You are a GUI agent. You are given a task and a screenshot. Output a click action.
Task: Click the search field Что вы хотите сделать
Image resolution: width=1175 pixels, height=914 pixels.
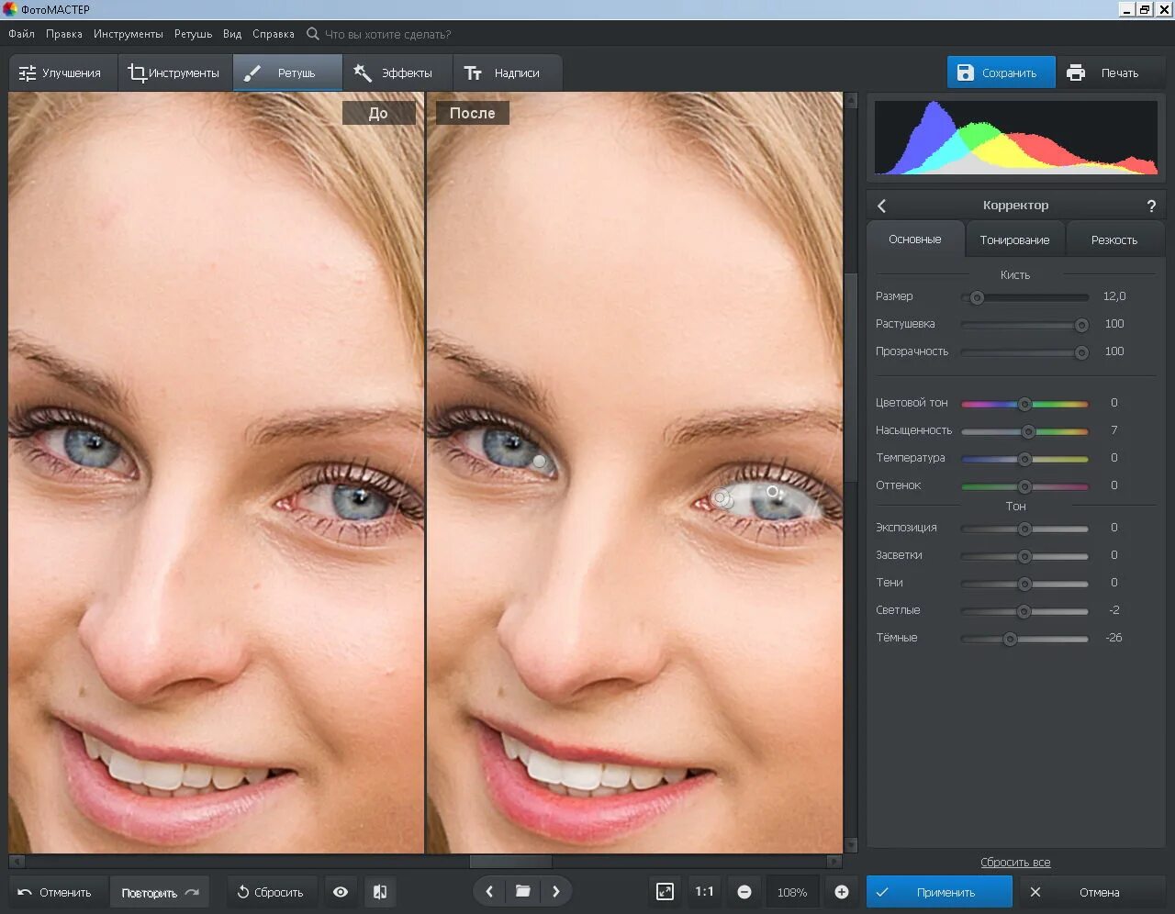pos(387,34)
